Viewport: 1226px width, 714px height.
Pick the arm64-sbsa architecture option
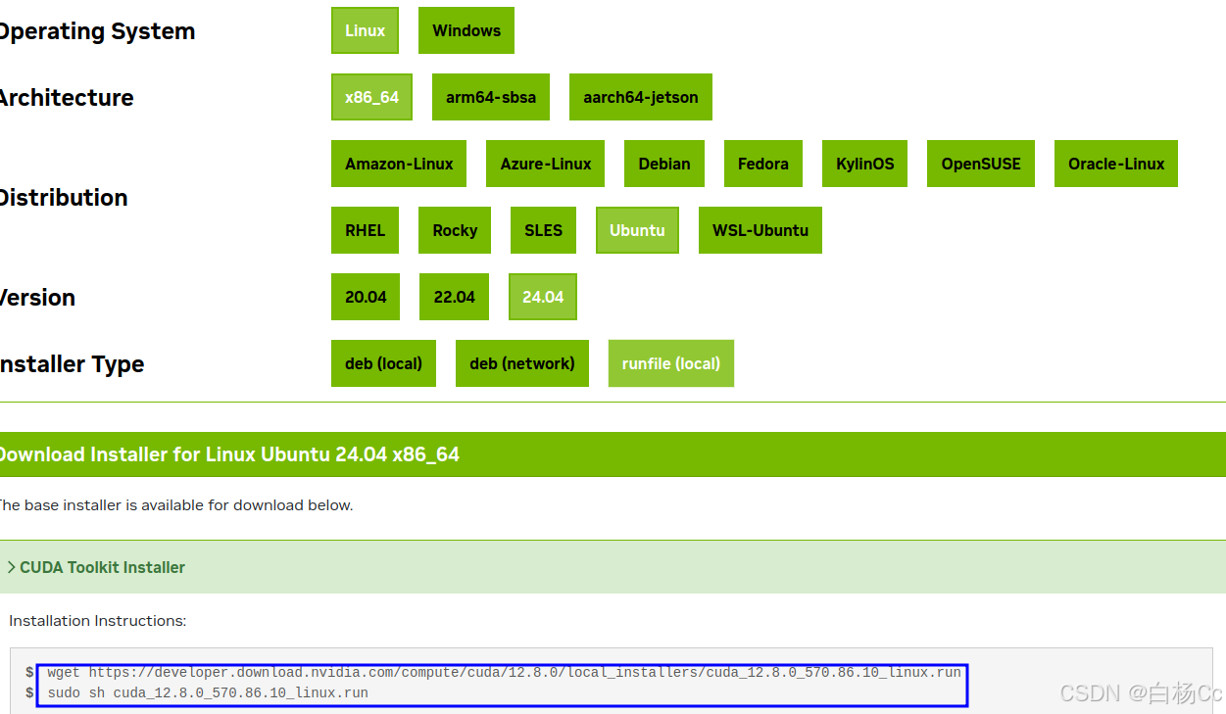491,97
